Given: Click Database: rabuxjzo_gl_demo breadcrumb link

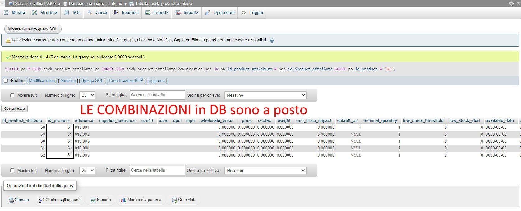Looking at the screenshot, I should coord(95,4).
